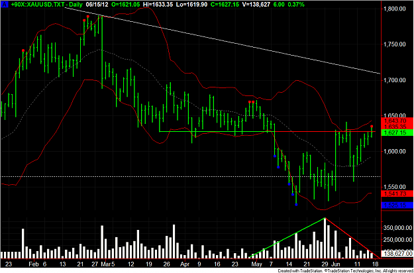Click the 138,627.00 volume value tag

tap(398, 254)
